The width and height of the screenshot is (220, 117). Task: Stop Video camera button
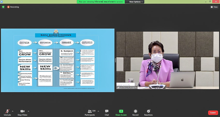click(x=22, y=113)
